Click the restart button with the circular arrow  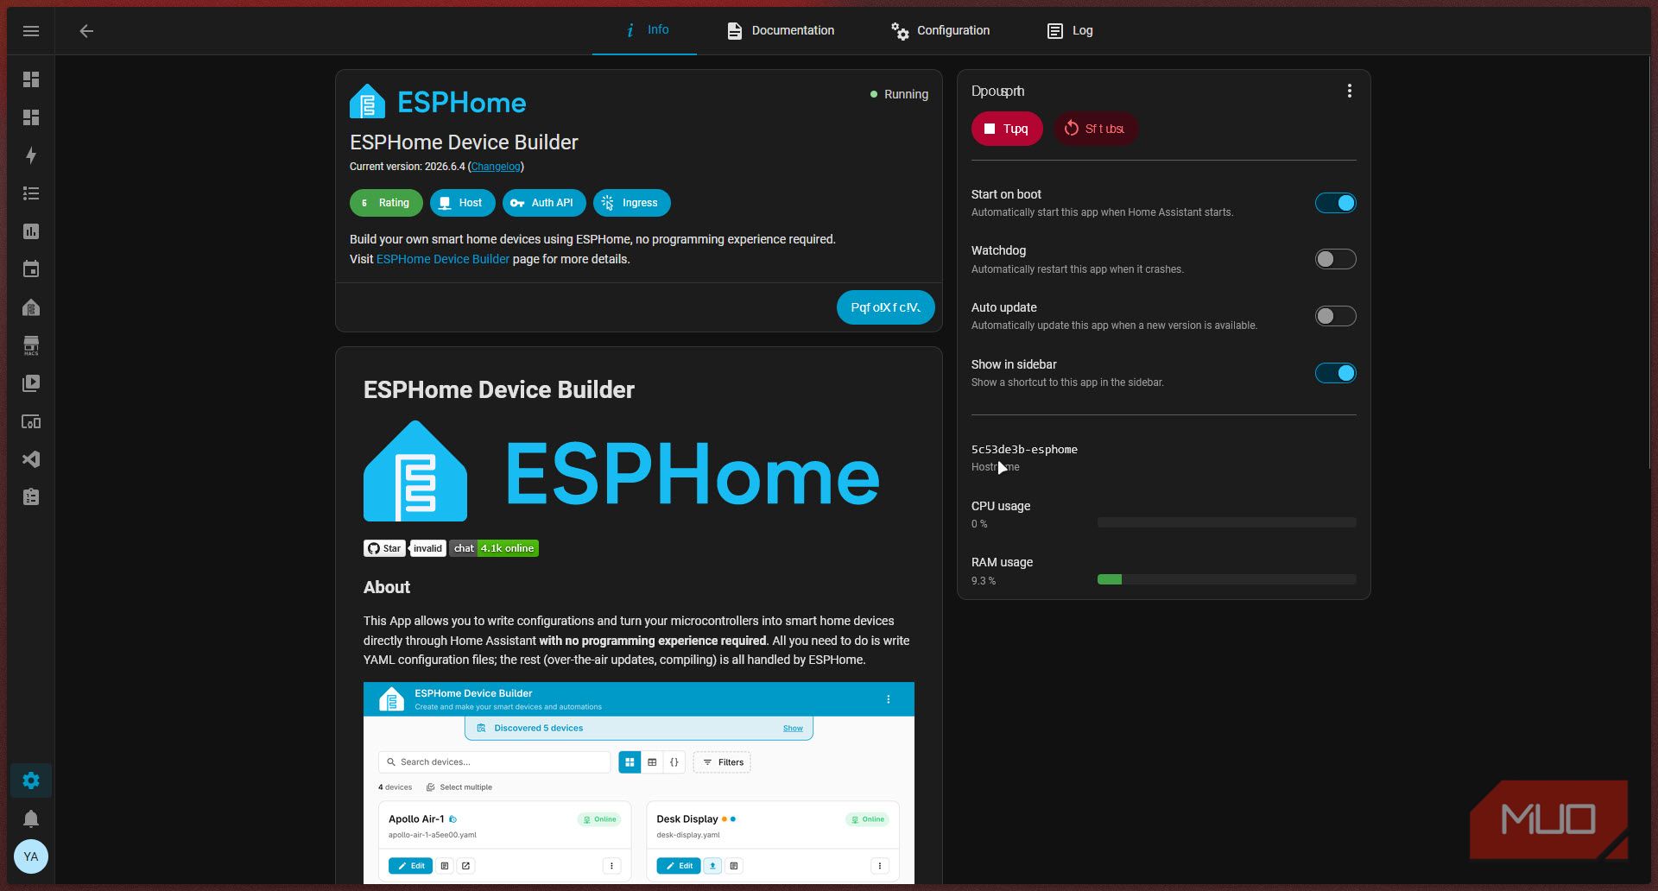coord(1095,129)
